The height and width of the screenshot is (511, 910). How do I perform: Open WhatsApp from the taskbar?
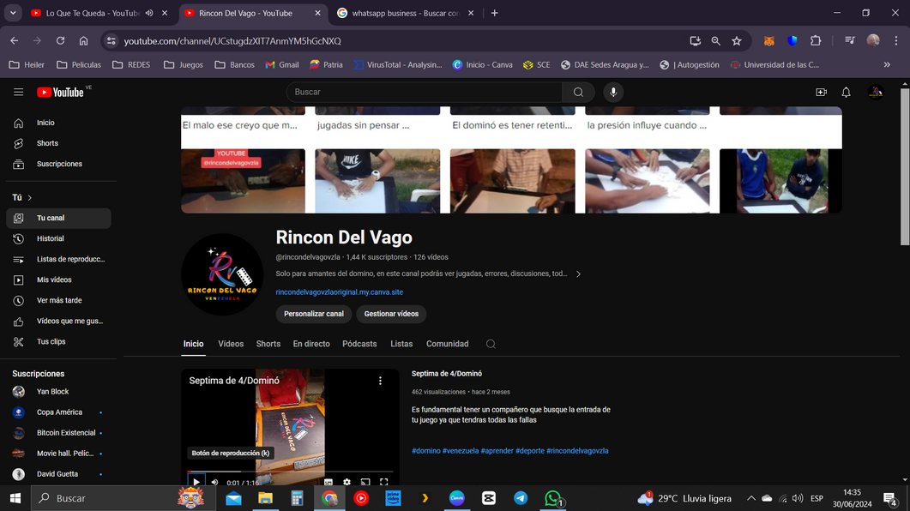click(x=553, y=498)
